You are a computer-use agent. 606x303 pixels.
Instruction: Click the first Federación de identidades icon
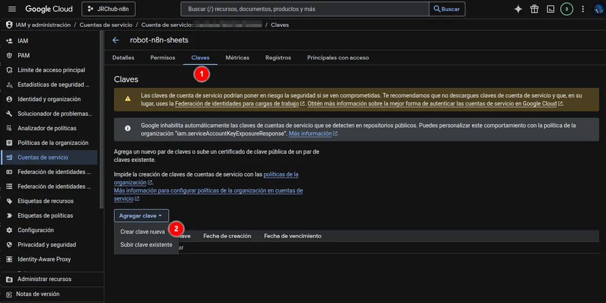pos(9,172)
